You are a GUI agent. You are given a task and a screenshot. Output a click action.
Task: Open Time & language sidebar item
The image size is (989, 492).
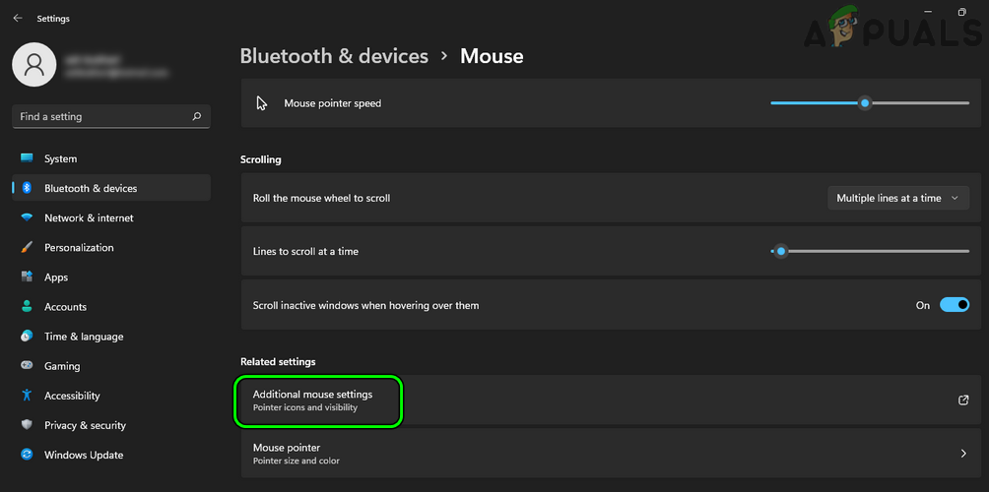click(x=84, y=337)
